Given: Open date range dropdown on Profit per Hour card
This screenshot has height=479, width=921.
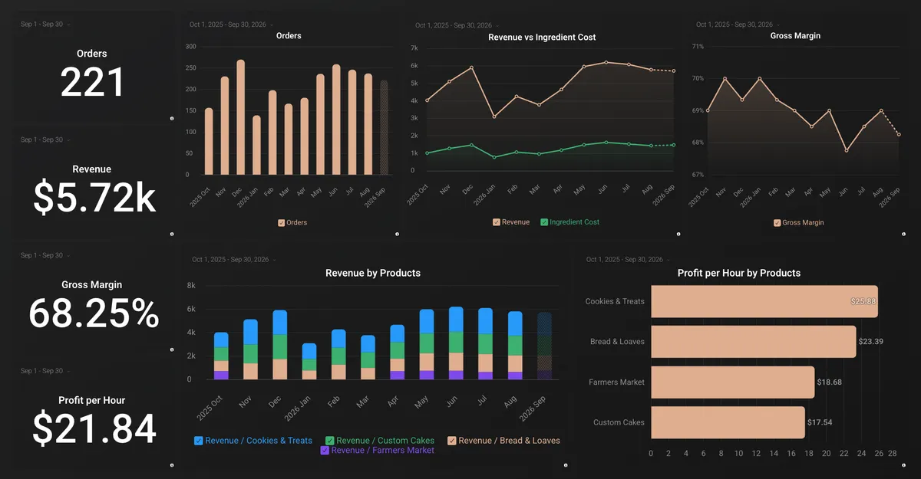Looking at the screenshot, I should pyautogui.click(x=46, y=371).
